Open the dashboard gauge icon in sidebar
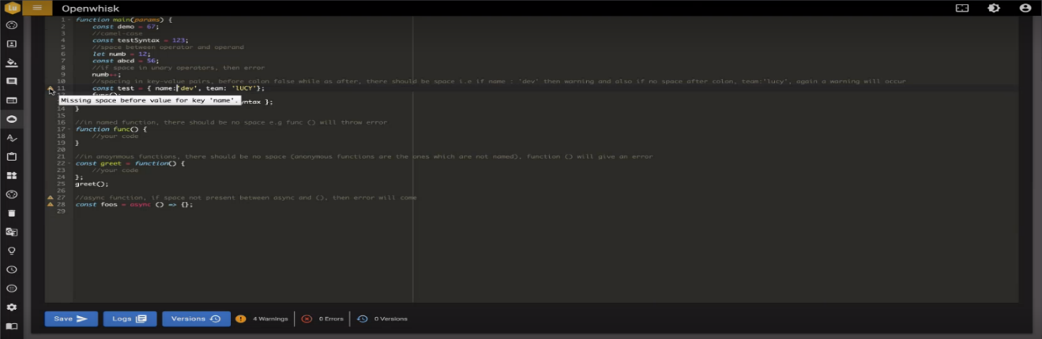Image resolution: width=1042 pixels, height=339 pixels. pos(12,25)
